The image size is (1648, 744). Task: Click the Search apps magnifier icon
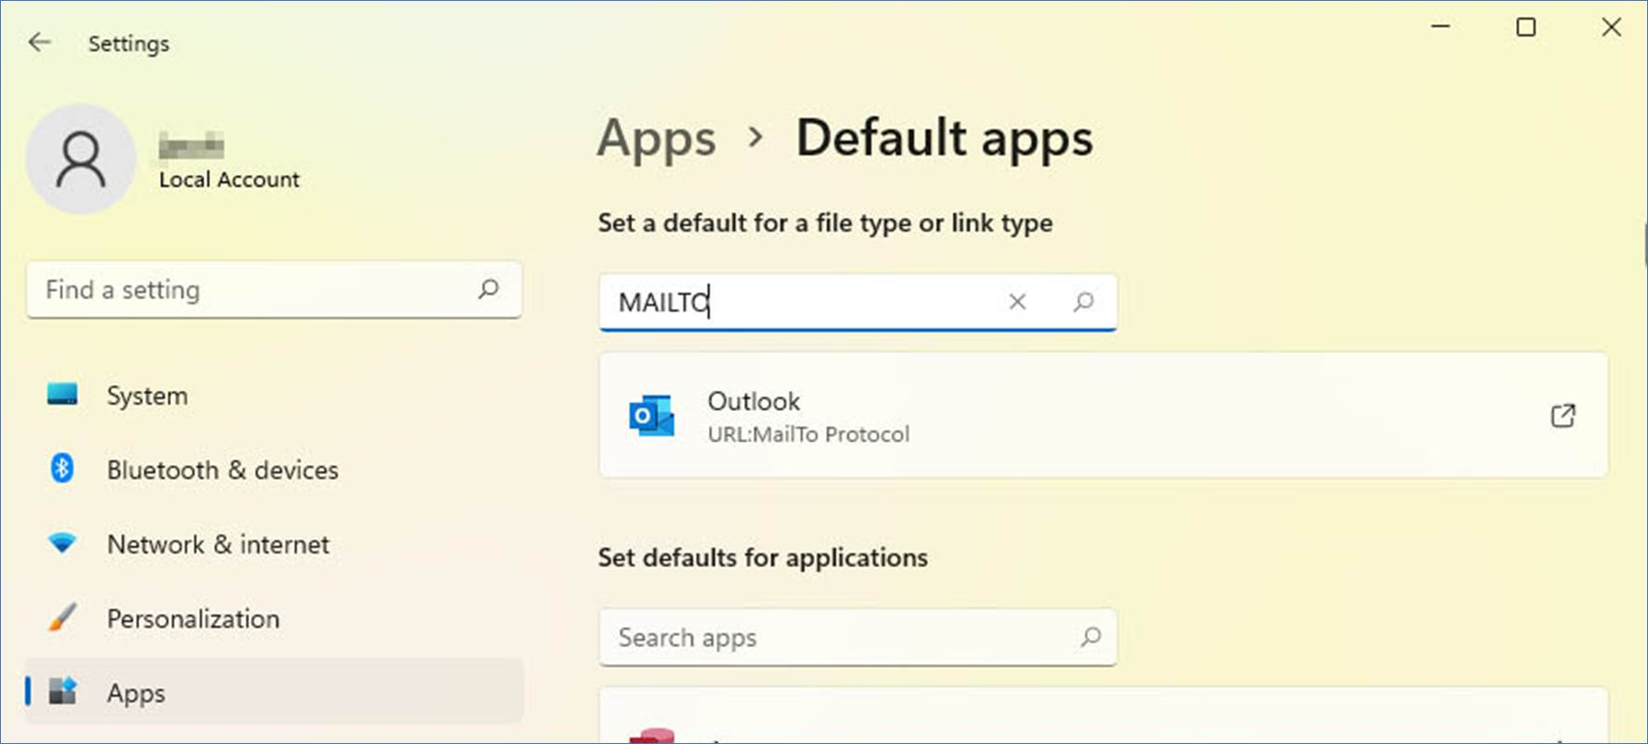tap(1091, 637)
